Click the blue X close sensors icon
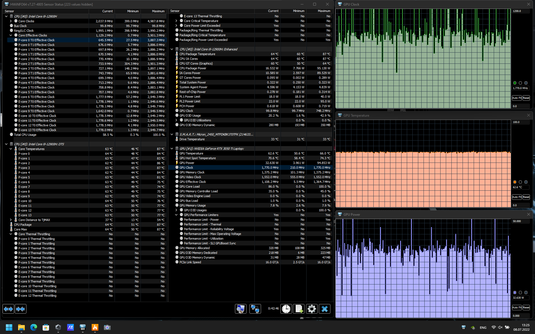The height and width of the screenshot is (334, 535). pos(325,309)
